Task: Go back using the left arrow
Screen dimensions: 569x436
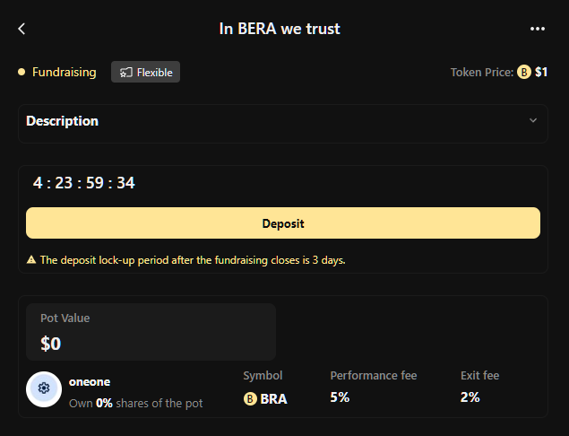Action: [x=22, y=29]
